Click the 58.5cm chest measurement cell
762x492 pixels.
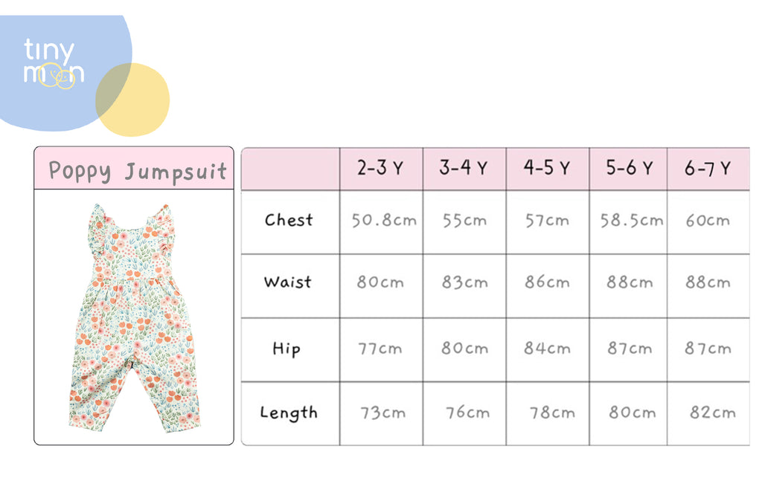pyautogui.click(x=628, y=221)
